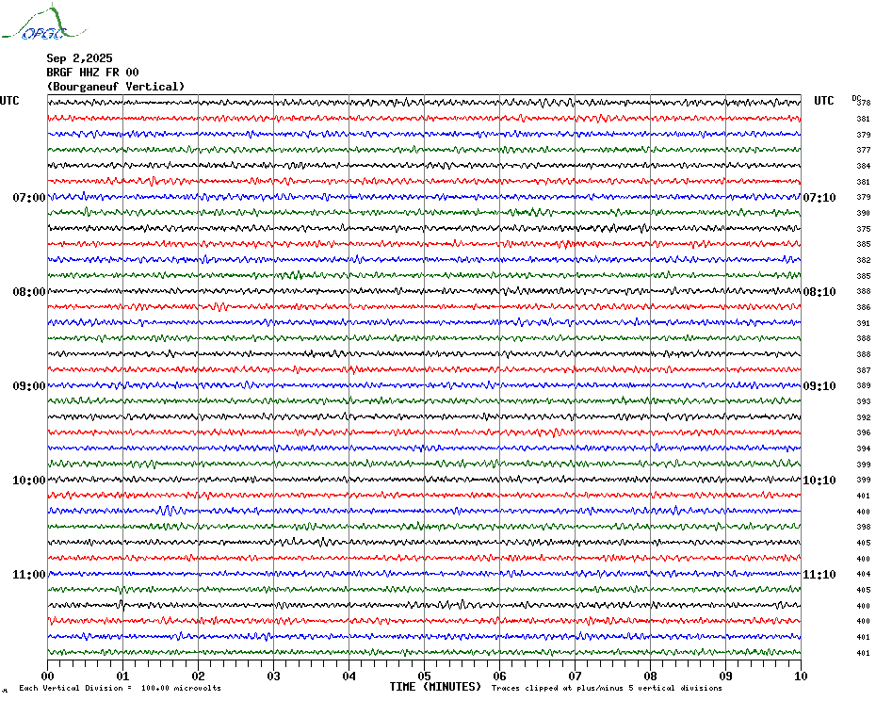Image resolution: width=876 pixels, height=701 pixels.
Task: Click the DC offset value 378
Action: [x=864, y=103]
